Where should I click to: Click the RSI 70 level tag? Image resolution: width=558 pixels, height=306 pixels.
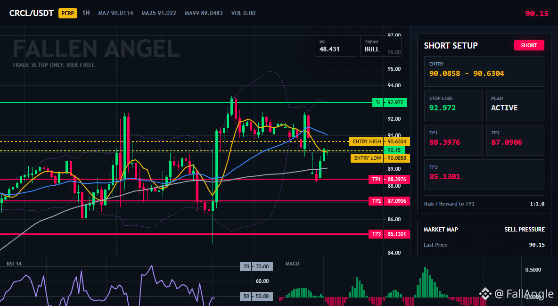pos(256,266)
